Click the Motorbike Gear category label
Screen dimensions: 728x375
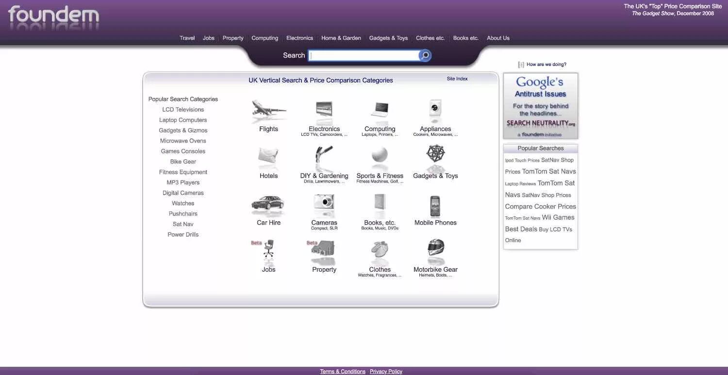(435, 270)
